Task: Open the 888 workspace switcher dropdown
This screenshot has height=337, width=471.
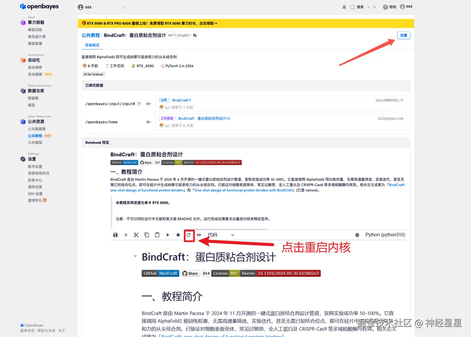Action: click(x=102, y=7)
